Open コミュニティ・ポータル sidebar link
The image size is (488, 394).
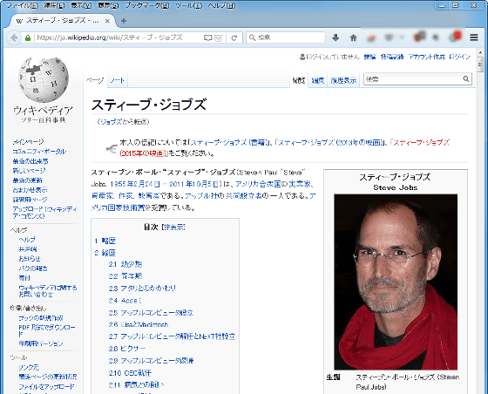[39, 152]
